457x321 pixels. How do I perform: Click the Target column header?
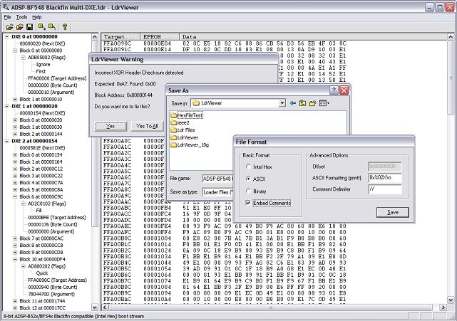point(120,37)
